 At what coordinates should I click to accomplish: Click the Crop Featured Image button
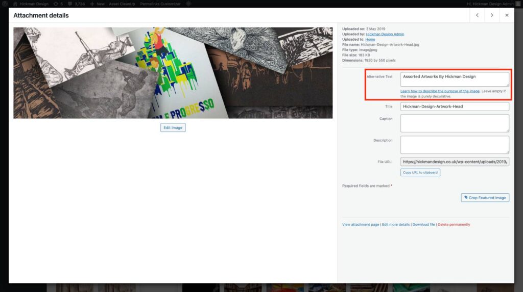point(485,198)
